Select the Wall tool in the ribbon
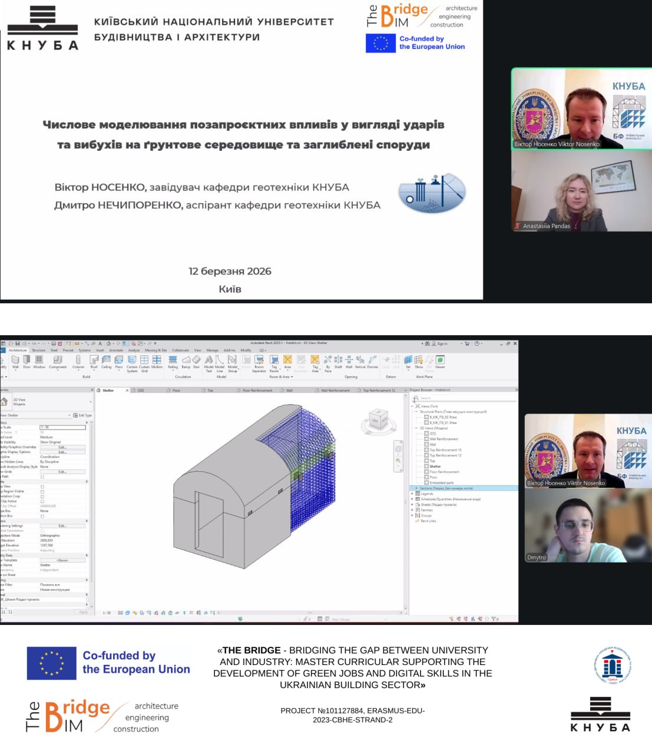652x754 pixels. (16, 362)
